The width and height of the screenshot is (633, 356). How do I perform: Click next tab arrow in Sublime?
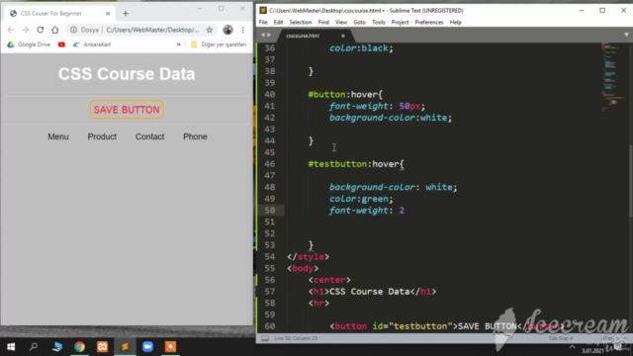click(269, 36)
